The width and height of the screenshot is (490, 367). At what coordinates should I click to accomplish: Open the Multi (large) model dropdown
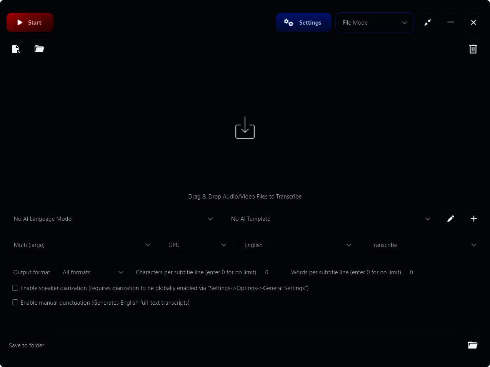(x=82, y=245)
